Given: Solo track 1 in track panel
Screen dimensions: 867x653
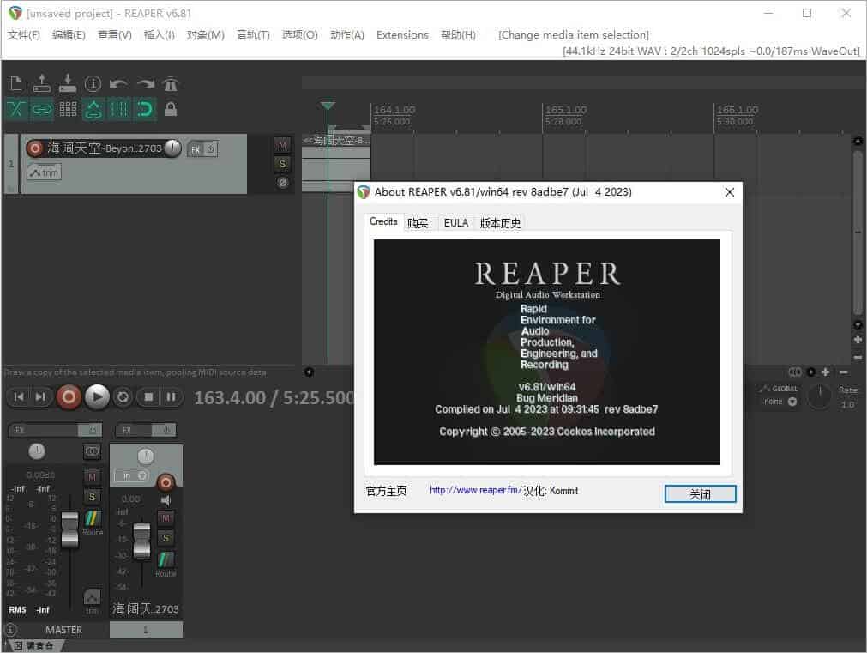Looking at the screenshot, I should point(282,164).
